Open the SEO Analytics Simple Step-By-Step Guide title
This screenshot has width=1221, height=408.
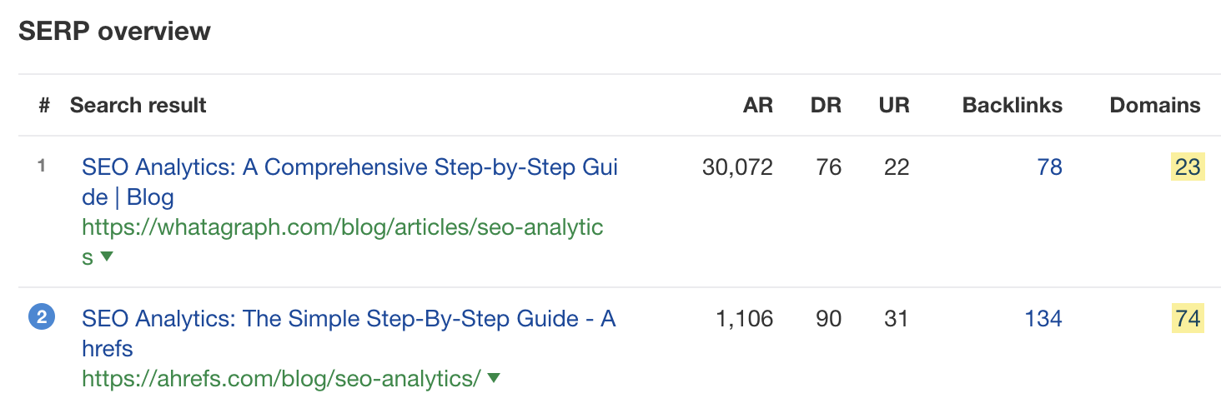(x=349, y=333)
